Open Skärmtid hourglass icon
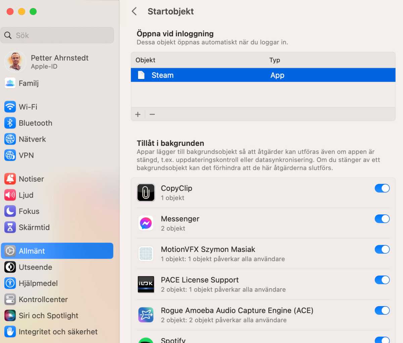Screen dimensions: 403x343 click(10, 227)
